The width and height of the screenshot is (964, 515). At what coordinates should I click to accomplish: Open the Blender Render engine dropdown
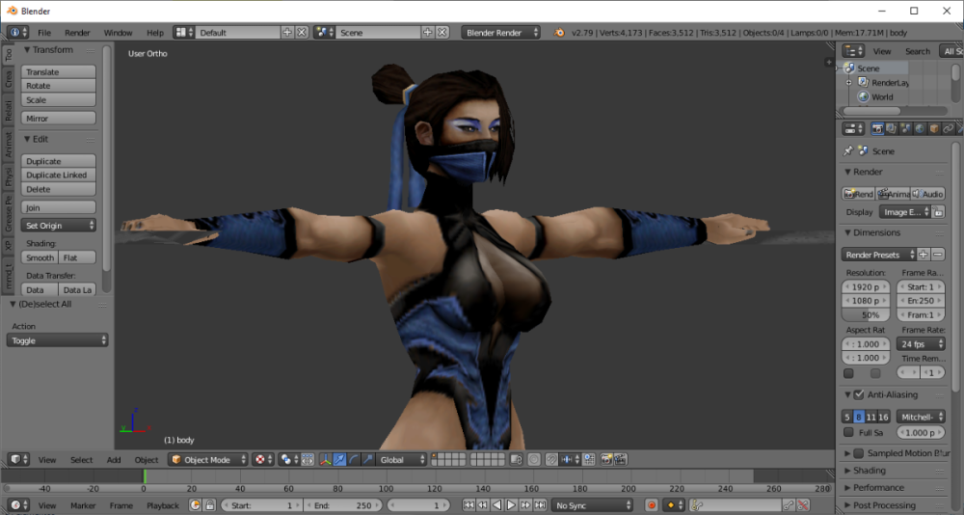(501, 32)
